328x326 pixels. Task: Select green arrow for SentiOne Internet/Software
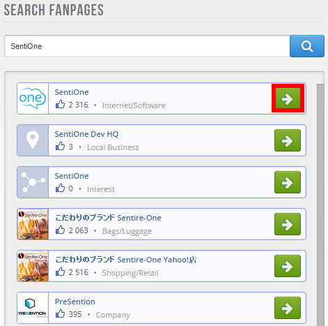click(x=288, y=98)
